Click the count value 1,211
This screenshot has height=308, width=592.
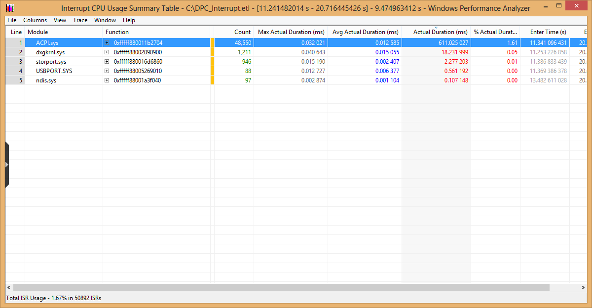(x=245, y=52)
